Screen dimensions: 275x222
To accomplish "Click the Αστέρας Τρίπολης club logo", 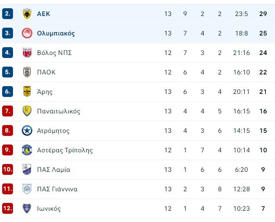I will tap(27, 150).
